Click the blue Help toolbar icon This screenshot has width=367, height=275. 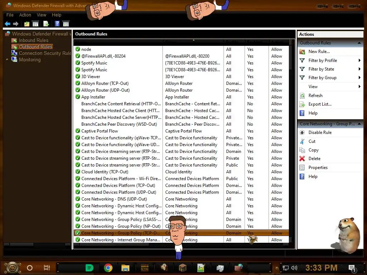[x=57, y=24]
